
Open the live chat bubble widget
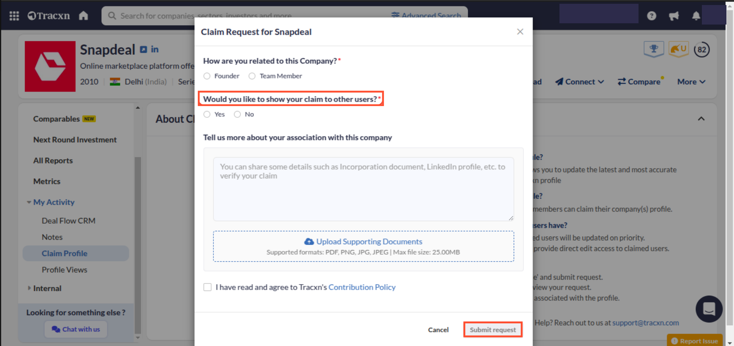coord(709,309)
